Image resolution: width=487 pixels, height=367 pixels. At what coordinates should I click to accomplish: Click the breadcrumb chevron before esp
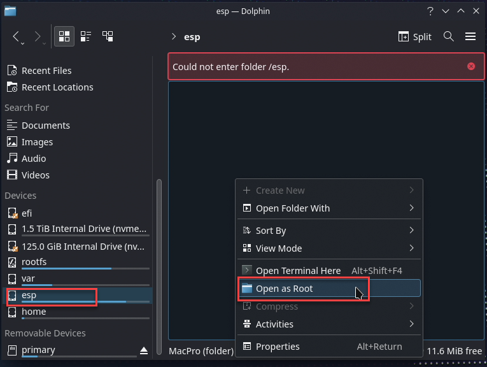pyautogui.click(x=174, y=37)
